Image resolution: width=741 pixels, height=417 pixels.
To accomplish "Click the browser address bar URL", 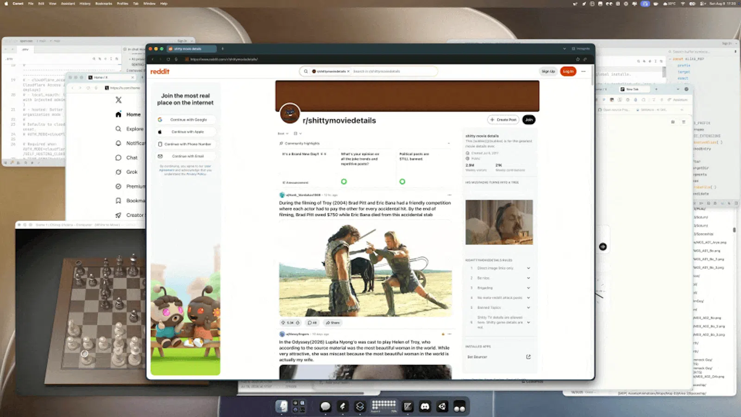I will [x=224, y=59].
